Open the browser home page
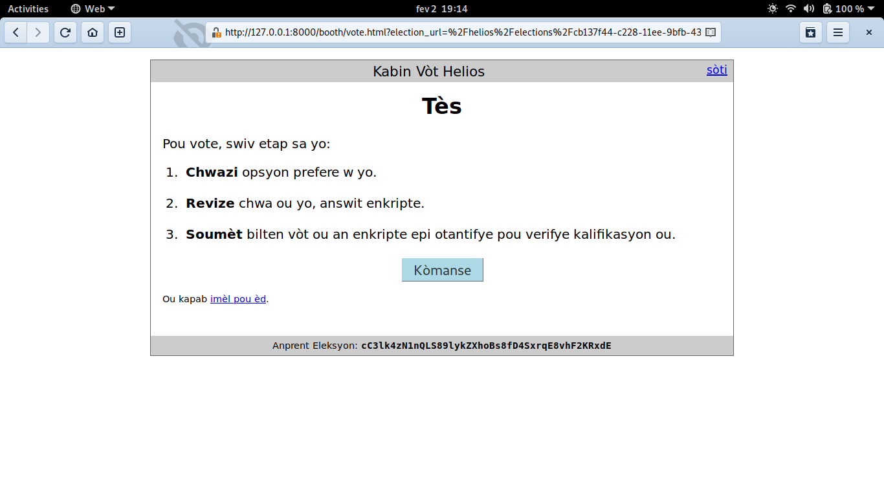 point(93,32)
